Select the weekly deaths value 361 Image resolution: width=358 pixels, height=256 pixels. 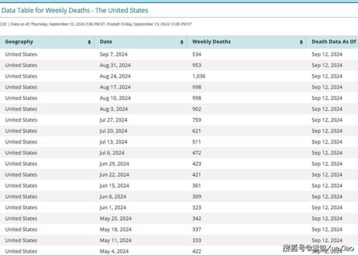tap(196, 186)
